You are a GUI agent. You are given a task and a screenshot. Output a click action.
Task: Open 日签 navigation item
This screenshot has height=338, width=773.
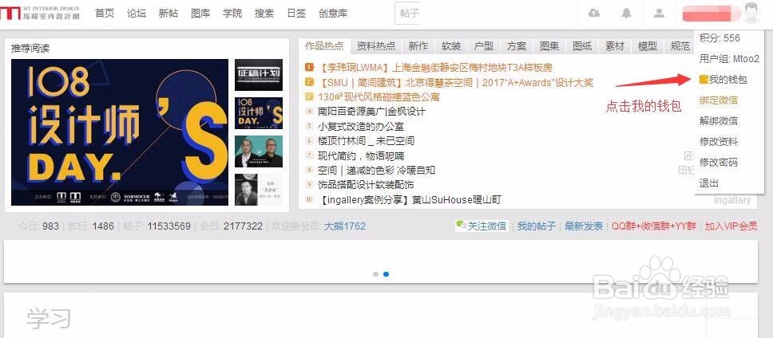coord(296,14)
